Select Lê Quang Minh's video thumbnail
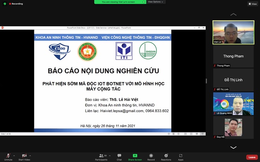 point(233,104)
